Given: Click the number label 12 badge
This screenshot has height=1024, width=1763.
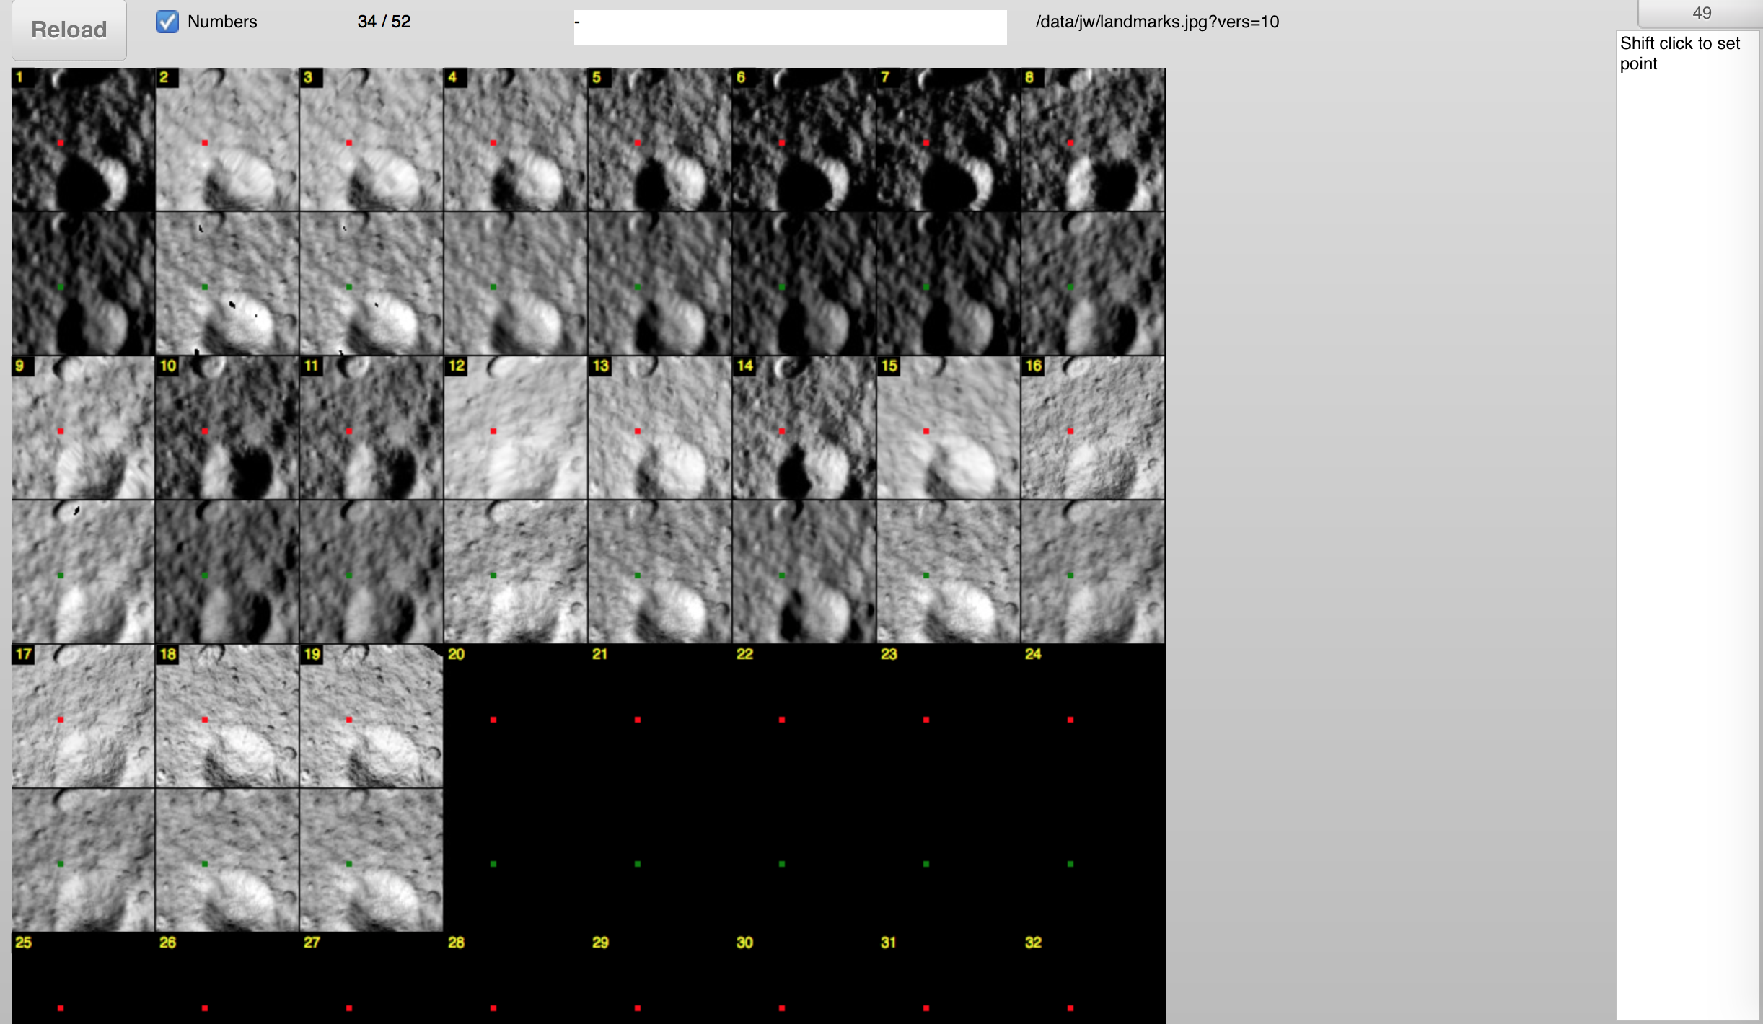Looking at the screenshot, I should (457, 366).
